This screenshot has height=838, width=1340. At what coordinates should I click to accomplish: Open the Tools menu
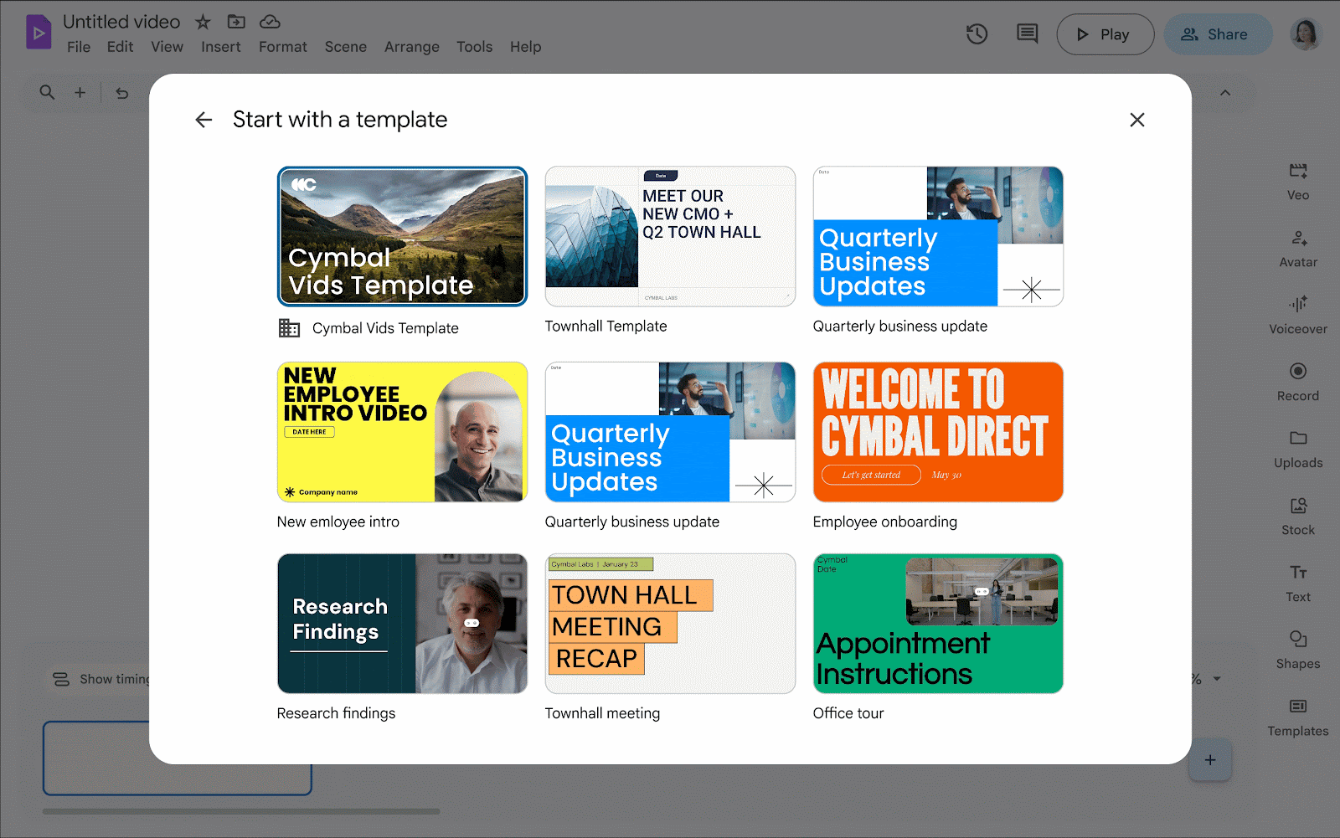tap(474, 47)
